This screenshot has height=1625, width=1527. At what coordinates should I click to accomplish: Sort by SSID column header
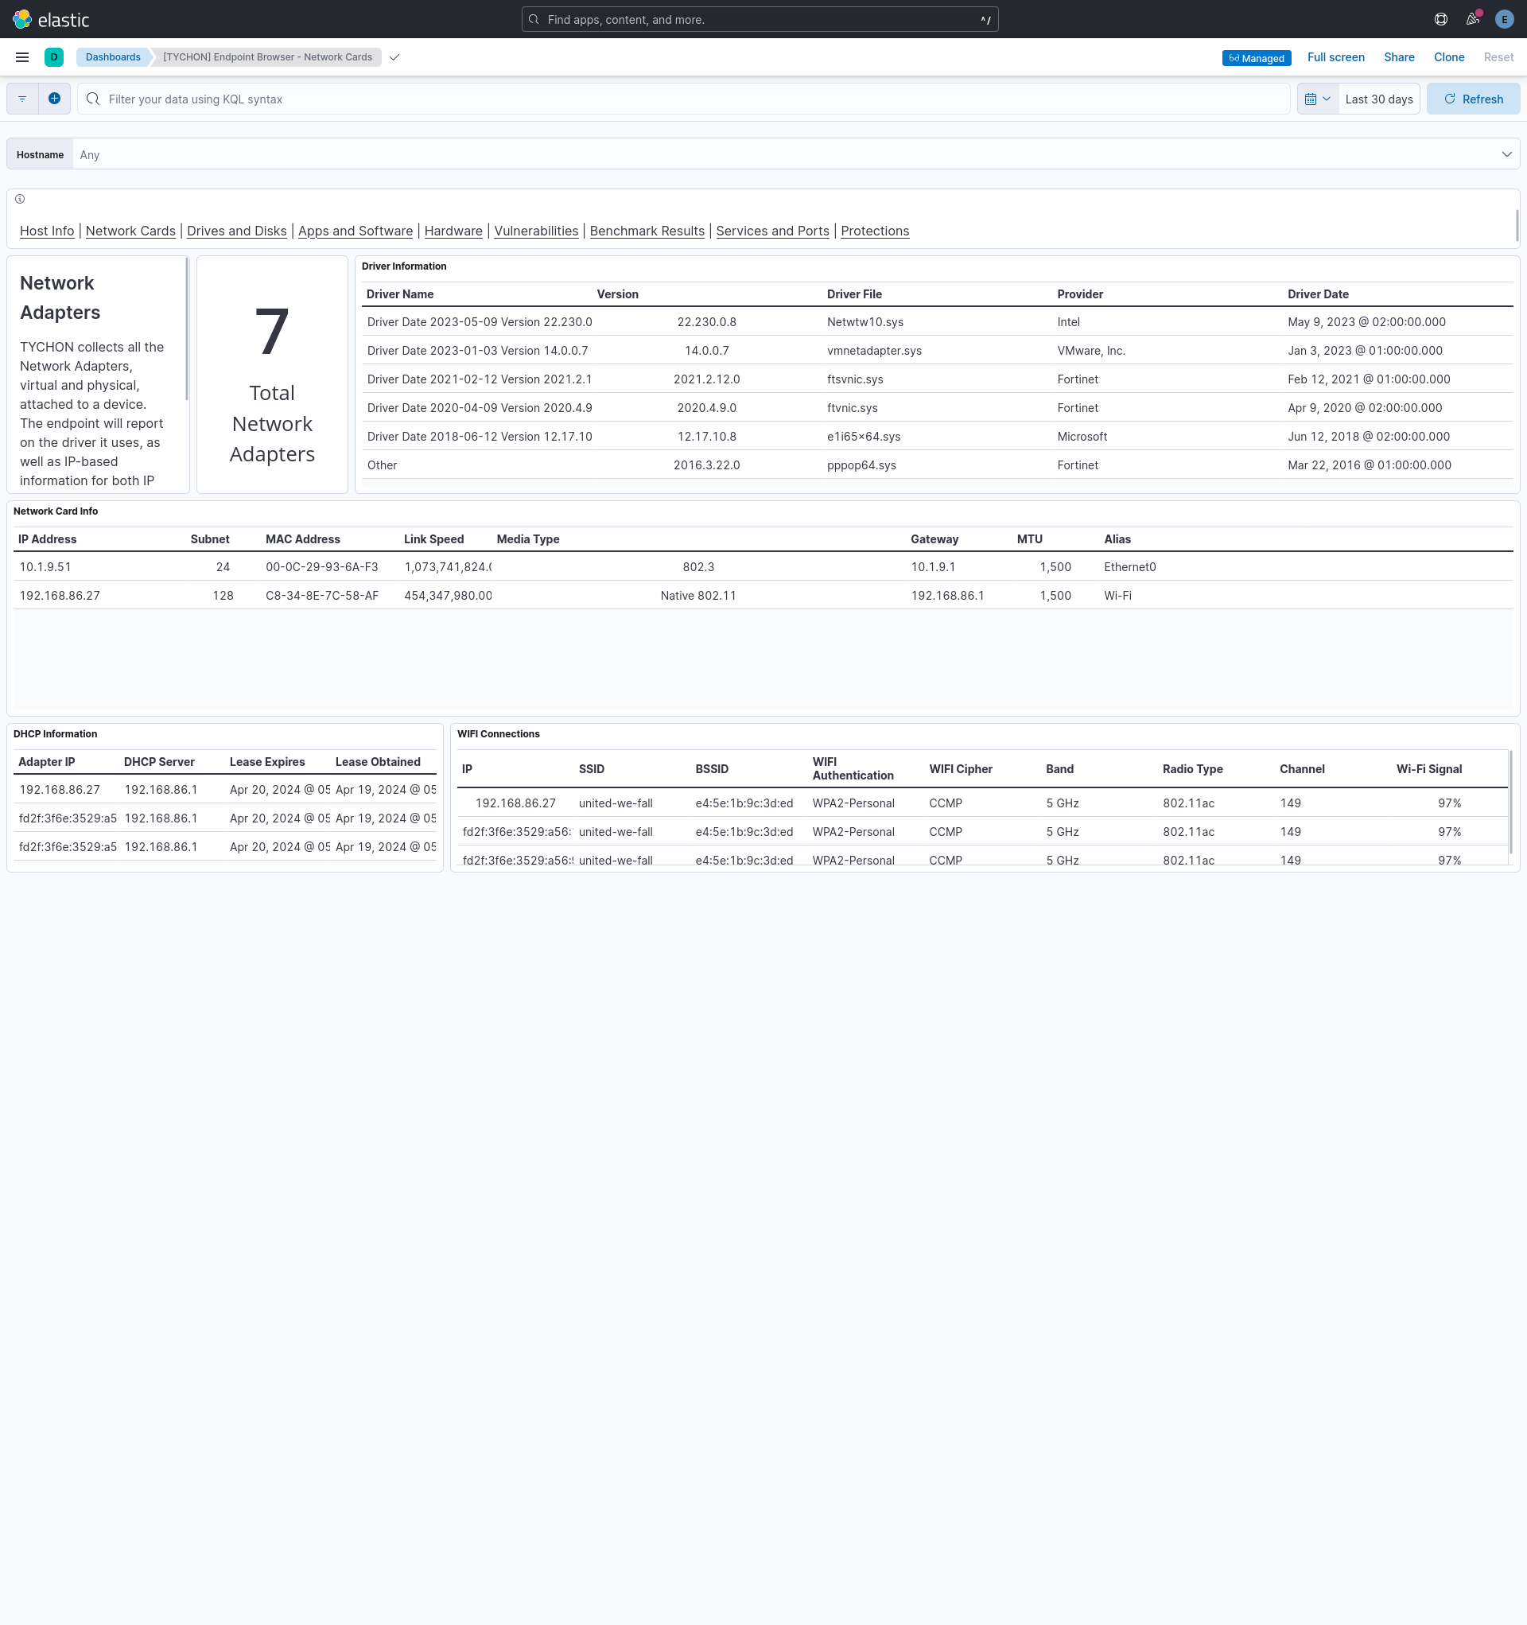click(592, 769)
